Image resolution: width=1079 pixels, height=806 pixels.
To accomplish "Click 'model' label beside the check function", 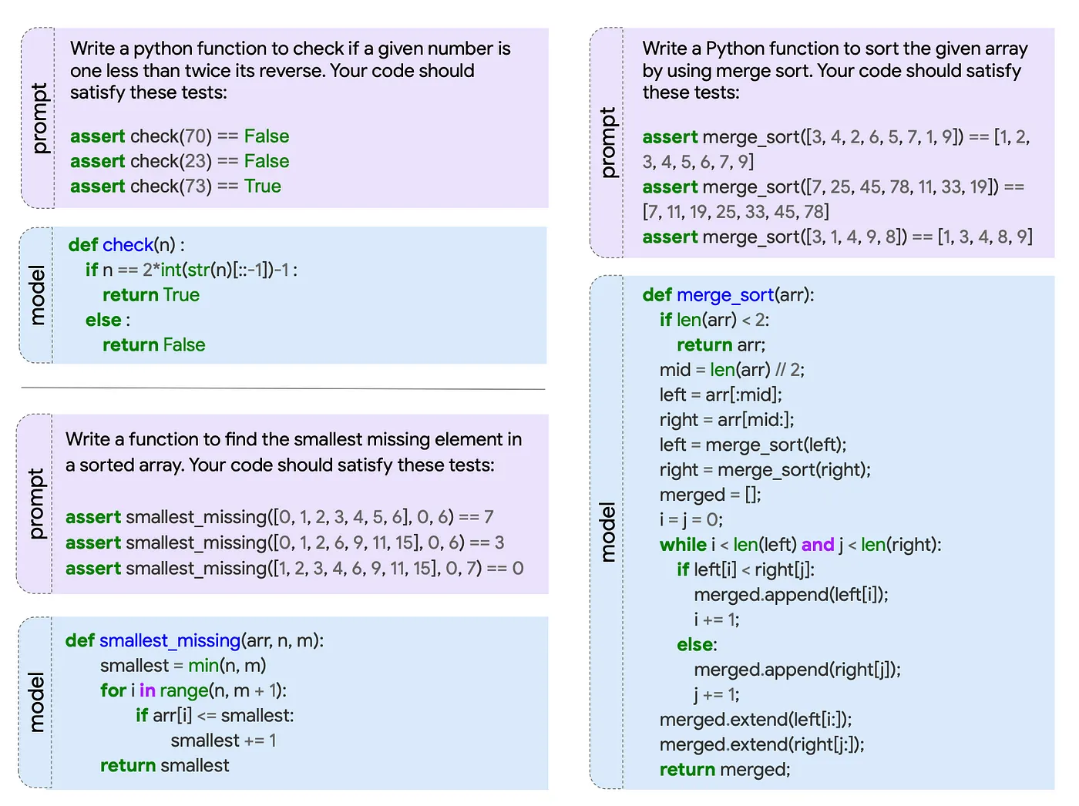I will click(36, 295).
